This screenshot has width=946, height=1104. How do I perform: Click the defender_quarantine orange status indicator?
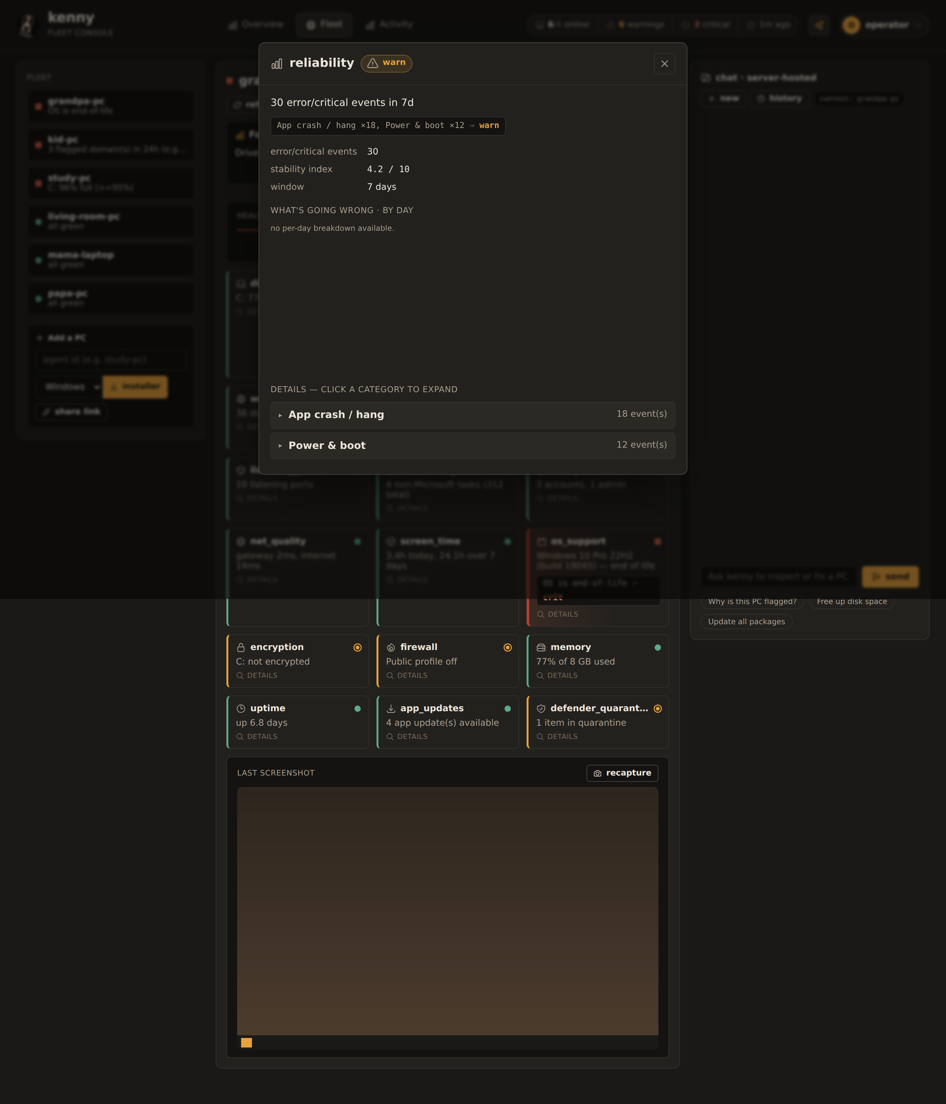[658, 709]
